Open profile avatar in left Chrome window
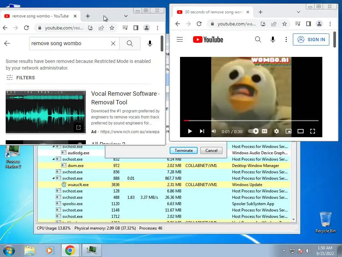 pyautogui.click(x=147, y=28)
